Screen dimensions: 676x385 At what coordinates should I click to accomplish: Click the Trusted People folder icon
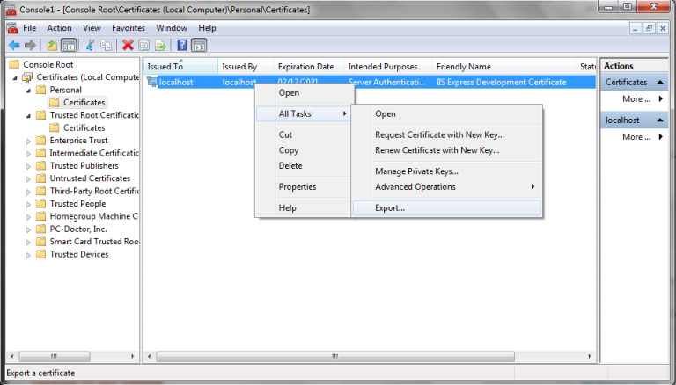tap(41, 204)
